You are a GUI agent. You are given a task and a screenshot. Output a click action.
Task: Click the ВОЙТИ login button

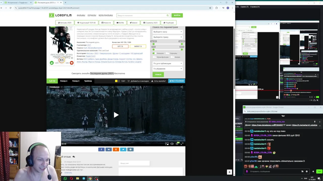pyautogui.click(x=177, y=15)
